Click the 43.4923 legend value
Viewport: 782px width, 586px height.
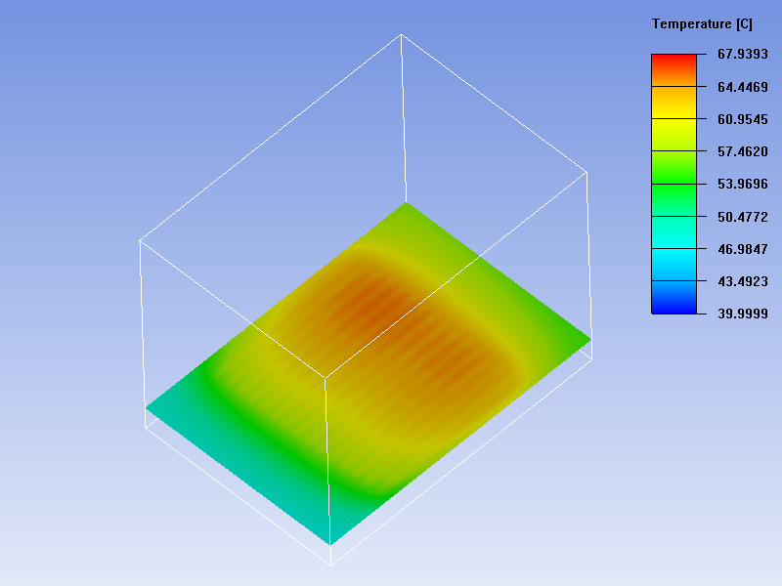click(x=743, y=281)
